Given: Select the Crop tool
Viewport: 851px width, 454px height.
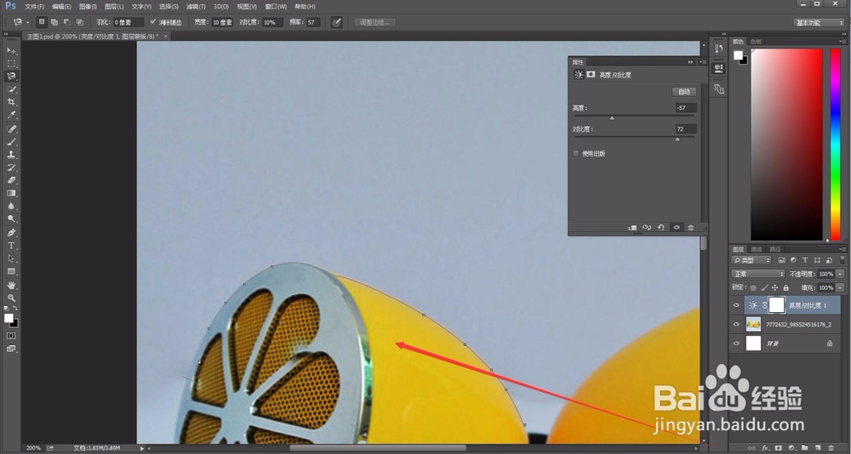Looking at the screenshot, I should pos(11,103).
